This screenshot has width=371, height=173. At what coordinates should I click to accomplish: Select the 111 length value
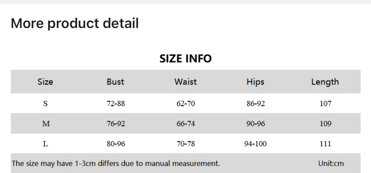pos(325,144)
